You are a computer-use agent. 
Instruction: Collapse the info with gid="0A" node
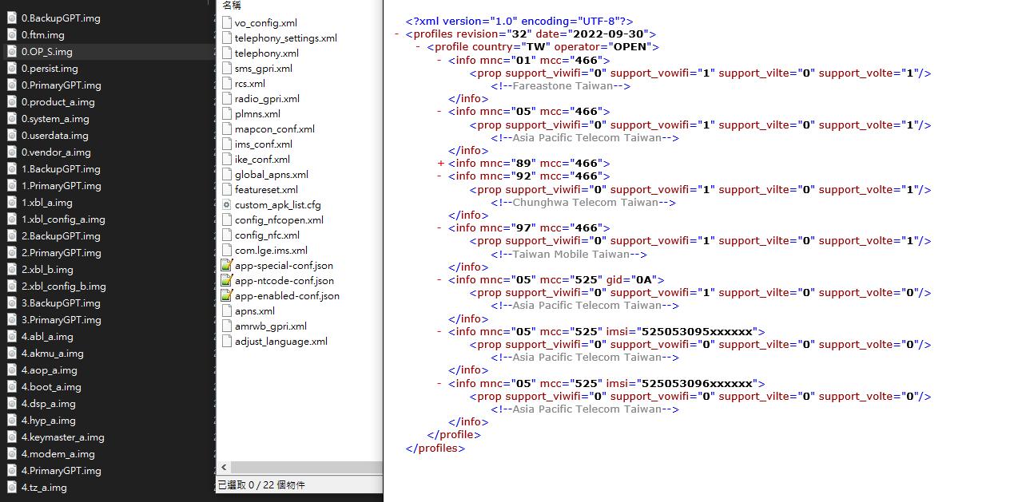point(440,280)
